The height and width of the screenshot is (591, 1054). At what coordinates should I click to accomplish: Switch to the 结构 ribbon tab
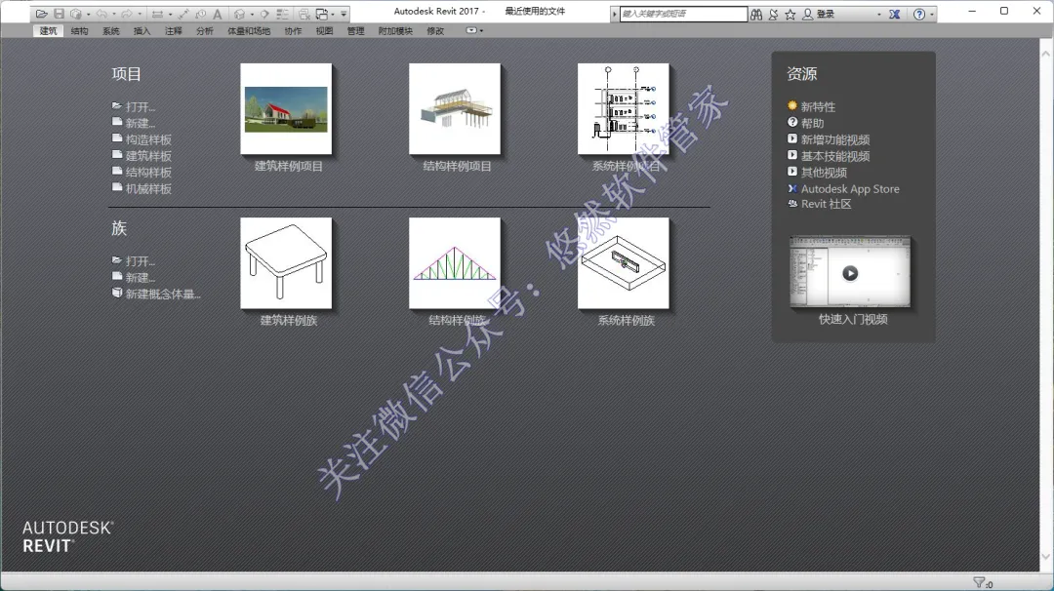tap(79, 31)
